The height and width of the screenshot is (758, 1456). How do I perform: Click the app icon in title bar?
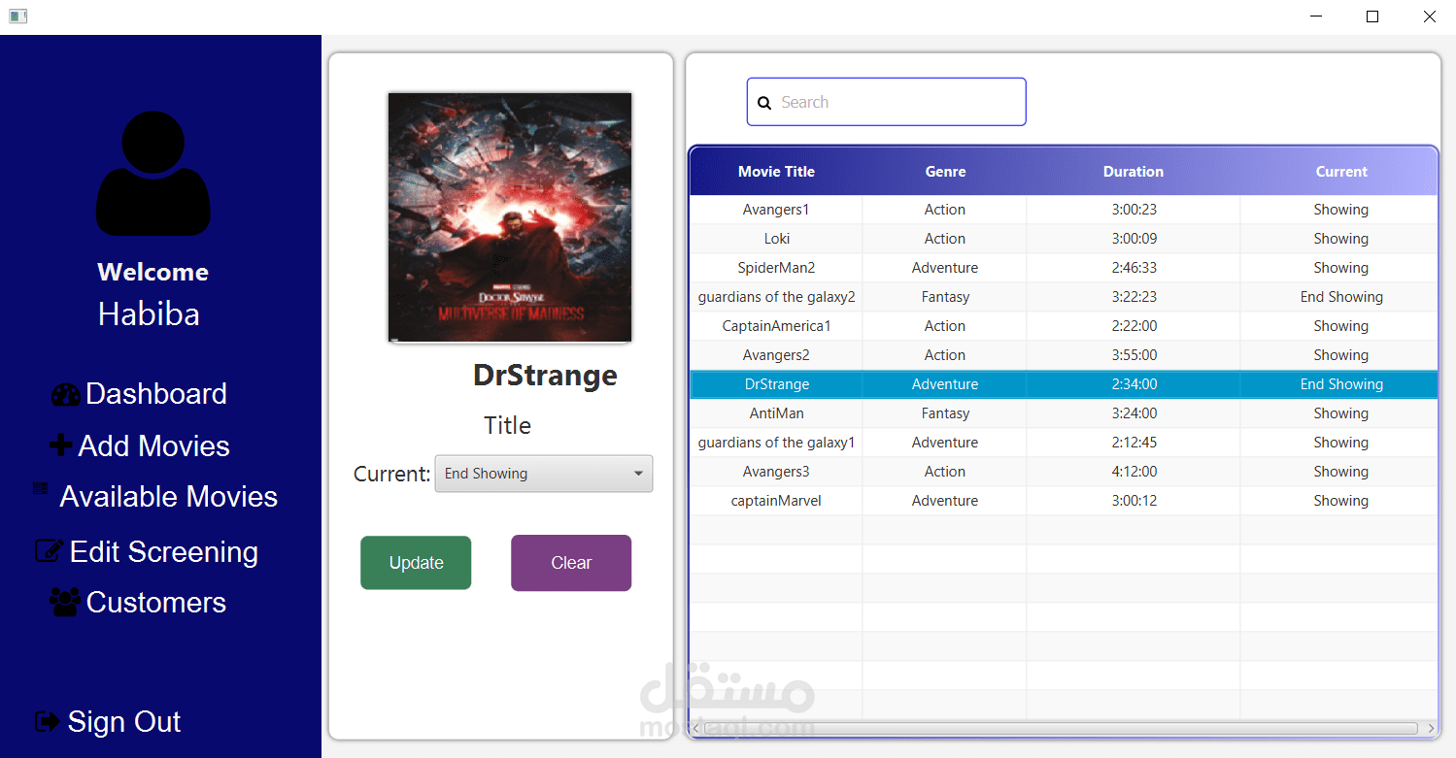17,16
